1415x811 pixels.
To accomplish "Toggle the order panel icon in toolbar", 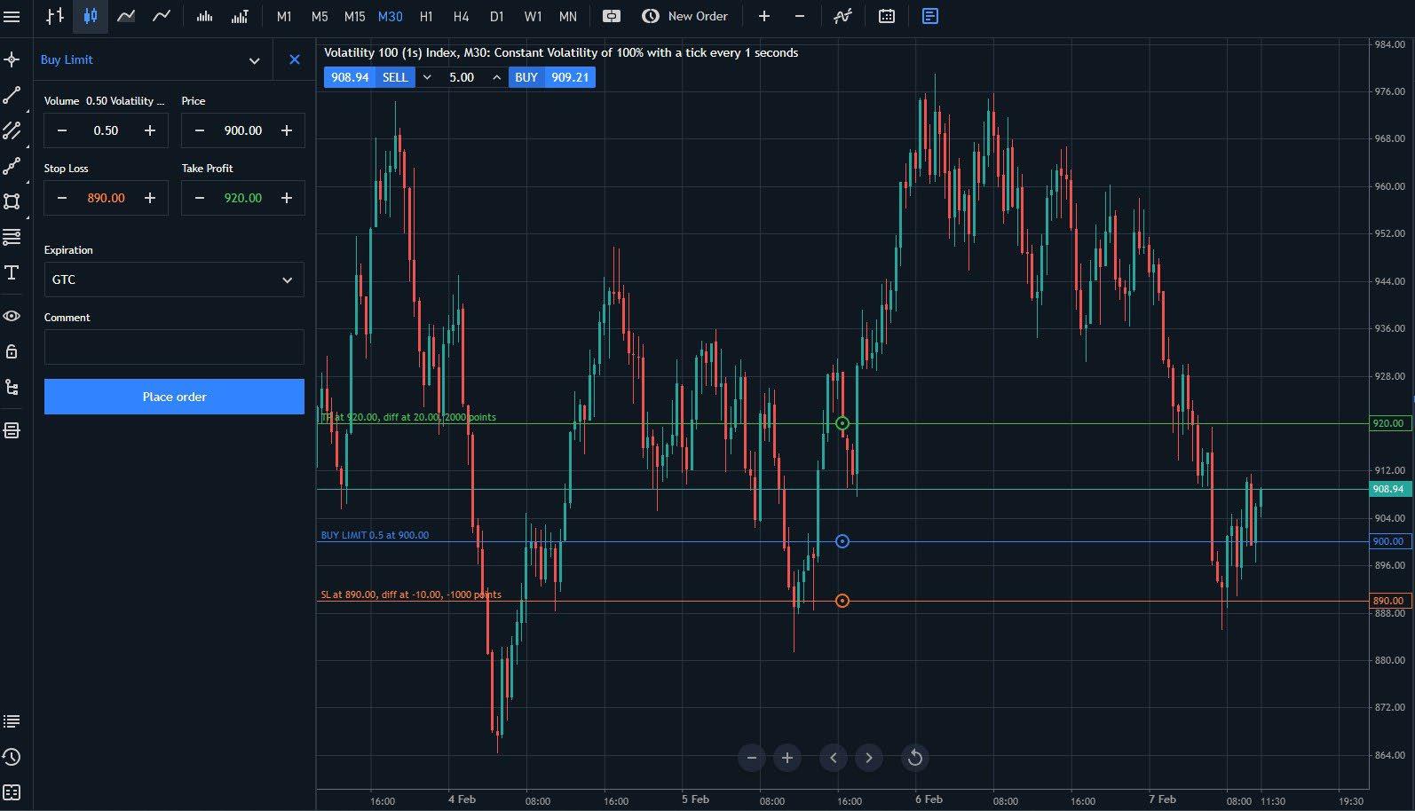I will pyautogui.click(x=930, y=16).
